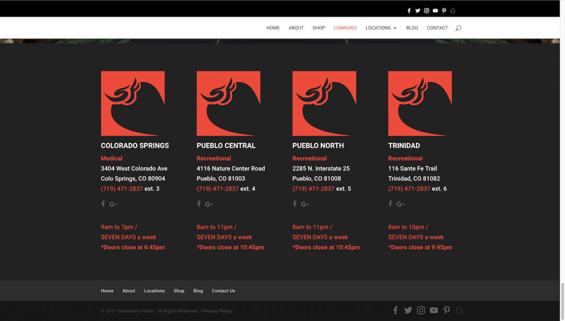Screen dimensions: 565x321
Task: Click Facebook icon under Colorado Springs location
Action: (x=103, y=204)
